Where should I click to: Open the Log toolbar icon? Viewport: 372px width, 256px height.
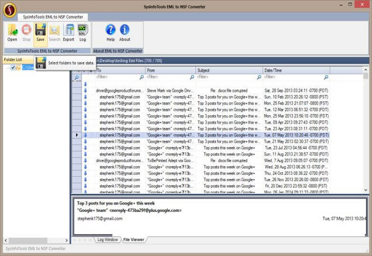click(83, 33)
